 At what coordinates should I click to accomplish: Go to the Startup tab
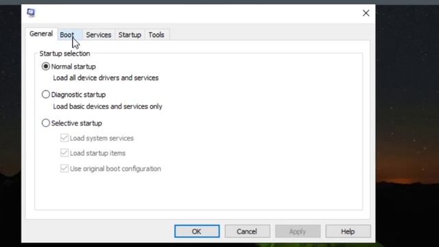(130, 35)
